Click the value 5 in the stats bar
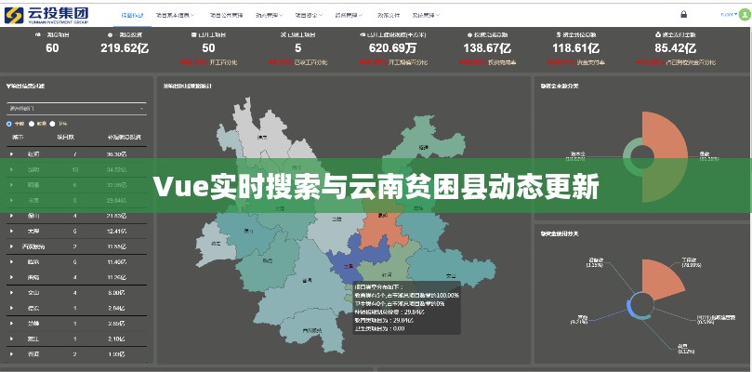752x372 pixels. 298,48
